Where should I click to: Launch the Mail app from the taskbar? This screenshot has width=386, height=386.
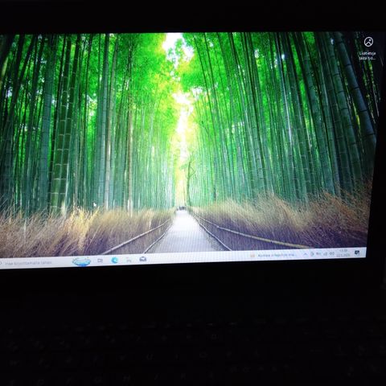tap(143, 259)
